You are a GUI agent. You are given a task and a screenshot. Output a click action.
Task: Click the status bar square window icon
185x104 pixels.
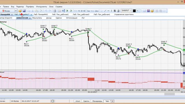click(53, 101)
